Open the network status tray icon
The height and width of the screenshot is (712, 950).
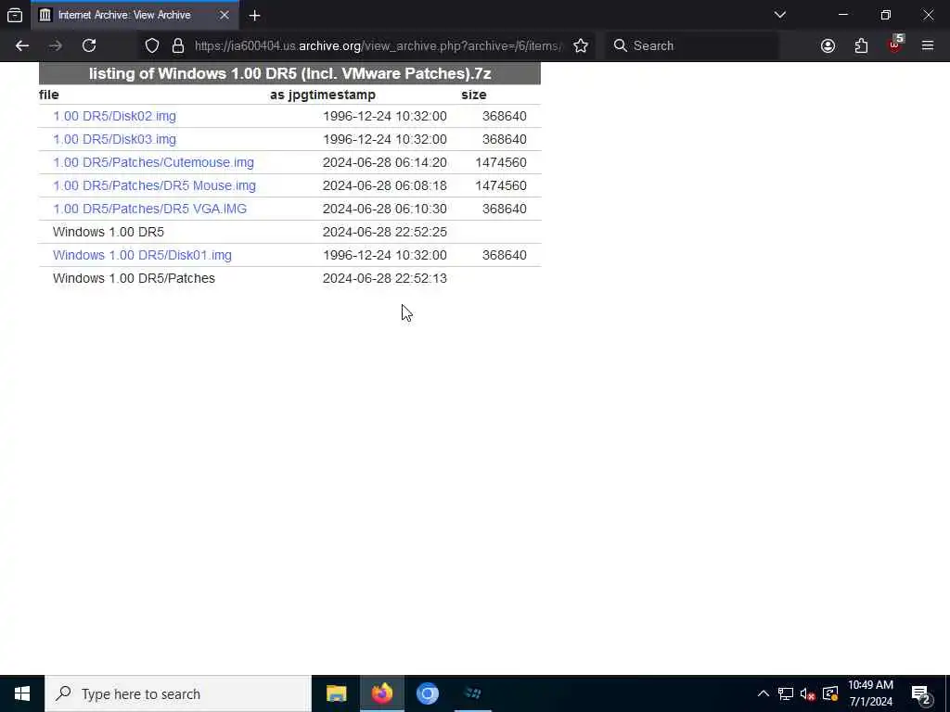coord(786,693)
